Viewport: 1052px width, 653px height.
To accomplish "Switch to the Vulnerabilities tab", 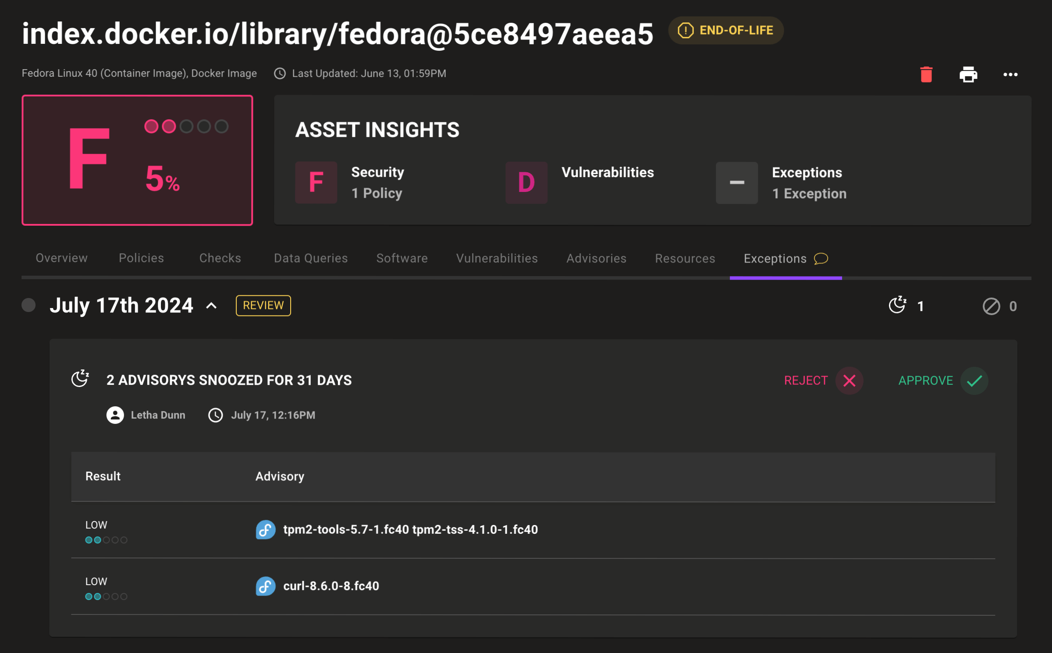I will click(x=498, y=258).
